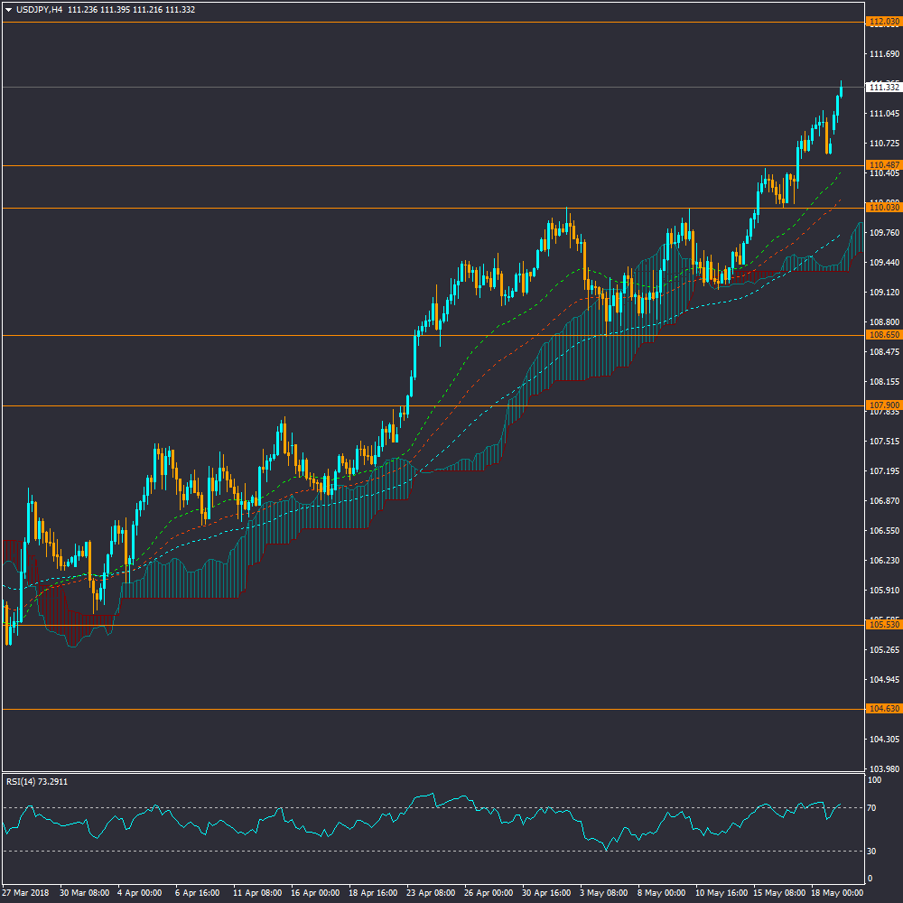903x903 pixels.
Task: Select the 105.530 orange price level tag
Action: 883,625
